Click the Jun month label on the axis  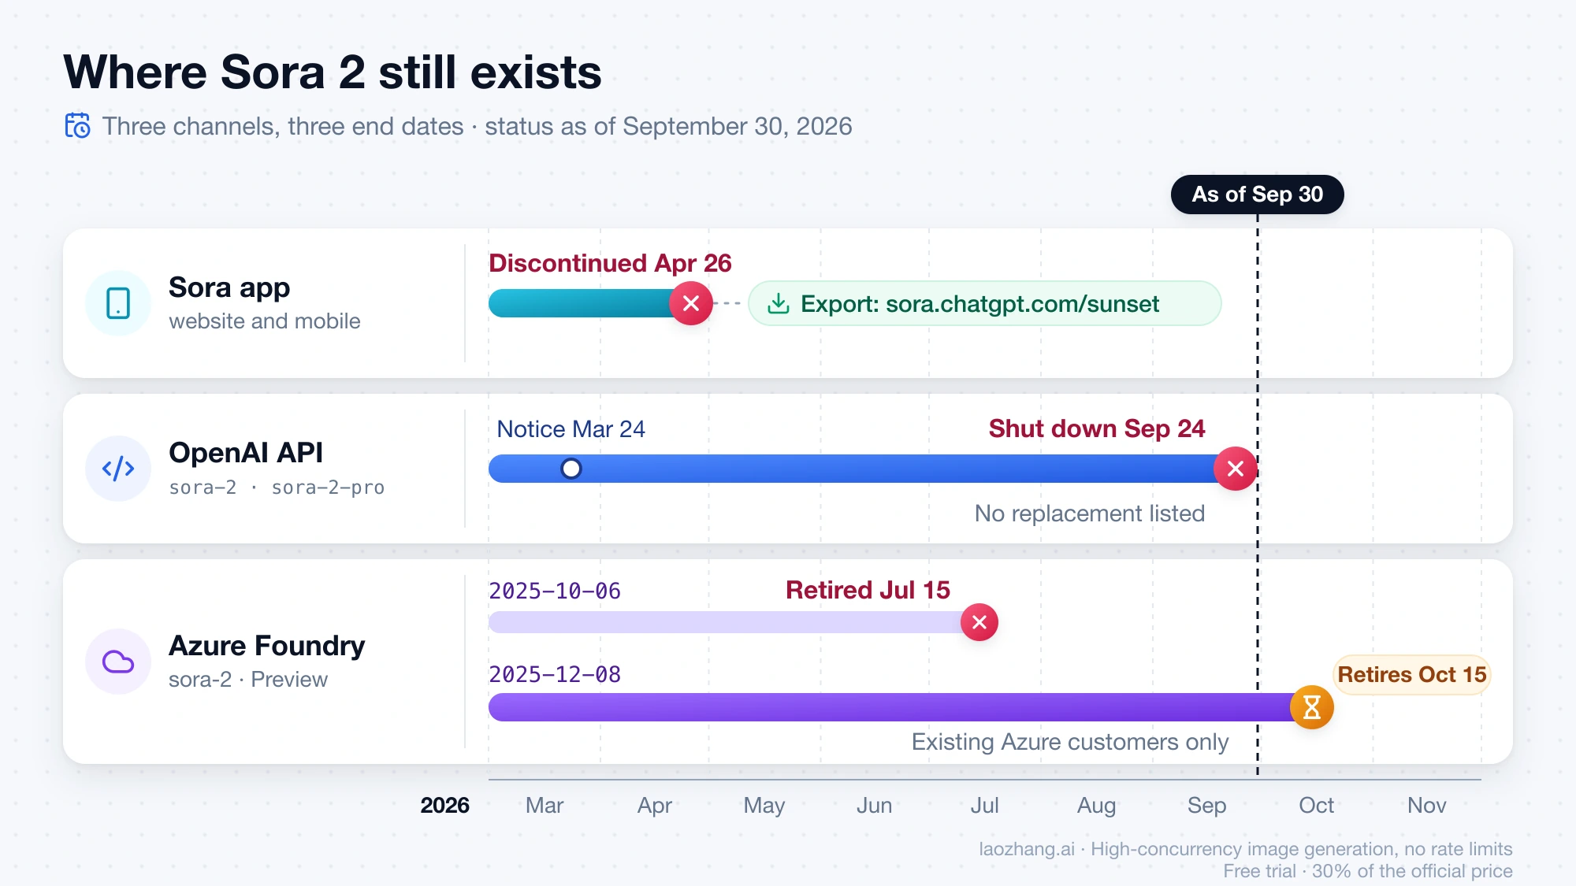(x=874, y=805)
